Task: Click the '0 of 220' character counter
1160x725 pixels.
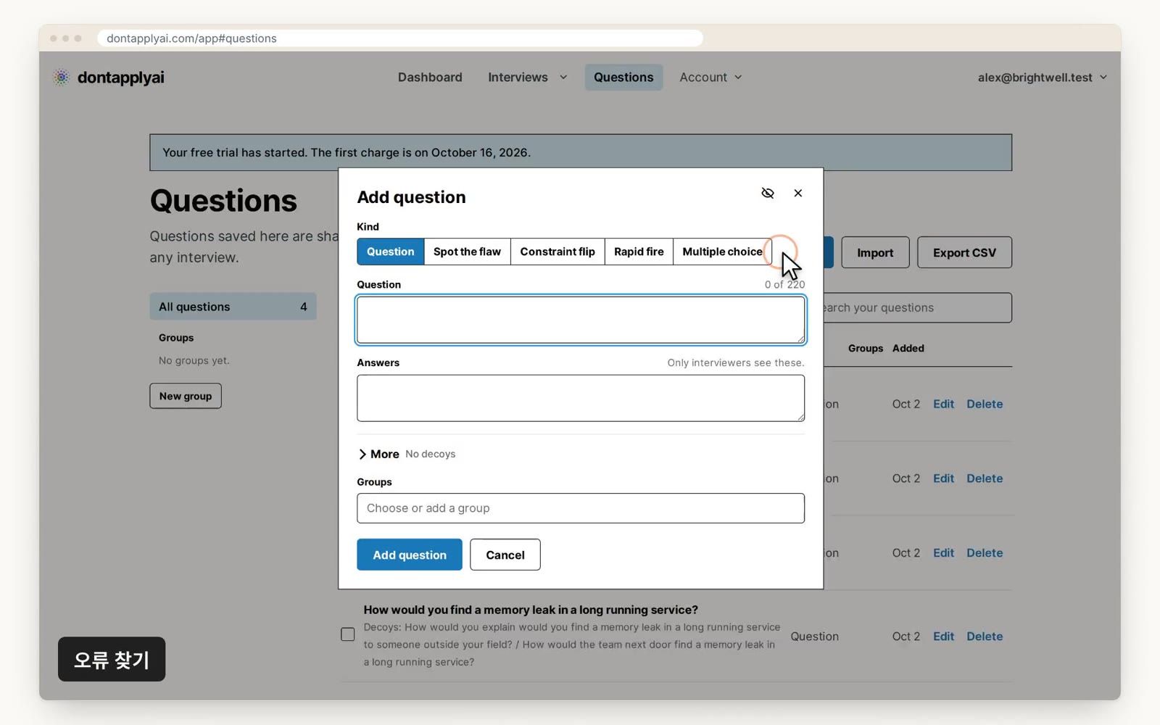Action: pos(784,285)
